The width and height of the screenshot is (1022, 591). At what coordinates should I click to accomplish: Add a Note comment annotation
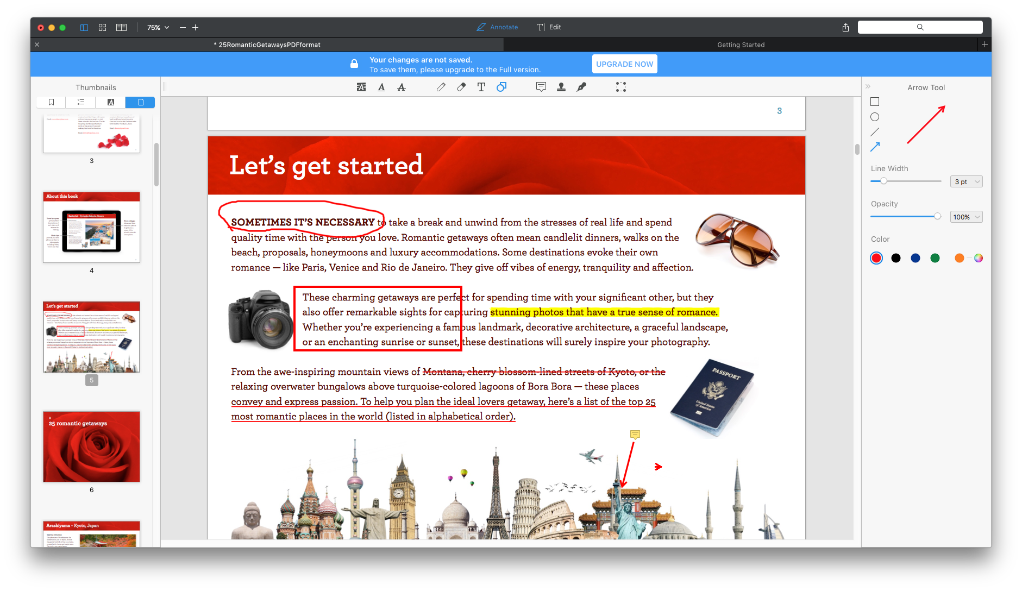click(541, 86)
